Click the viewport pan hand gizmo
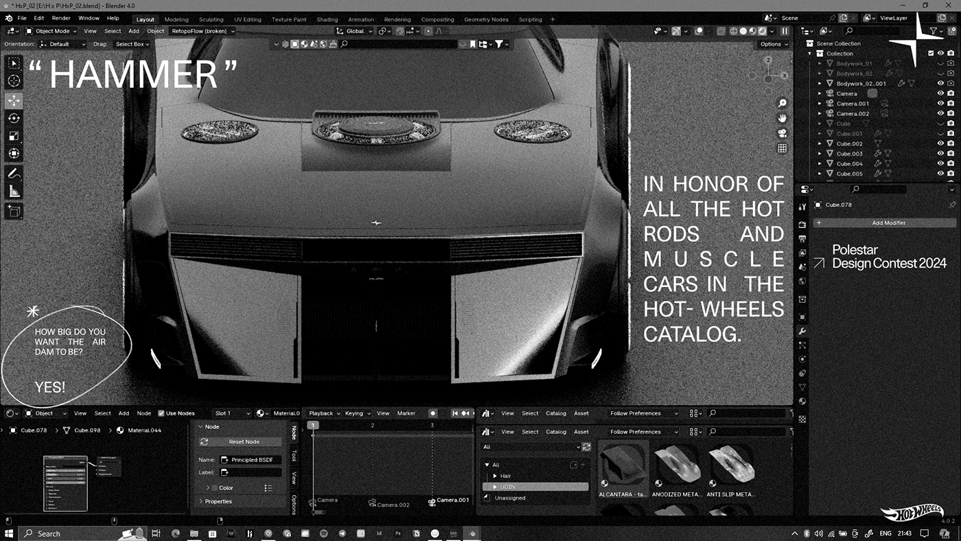The image size is (961, 541). click(782, 118)
